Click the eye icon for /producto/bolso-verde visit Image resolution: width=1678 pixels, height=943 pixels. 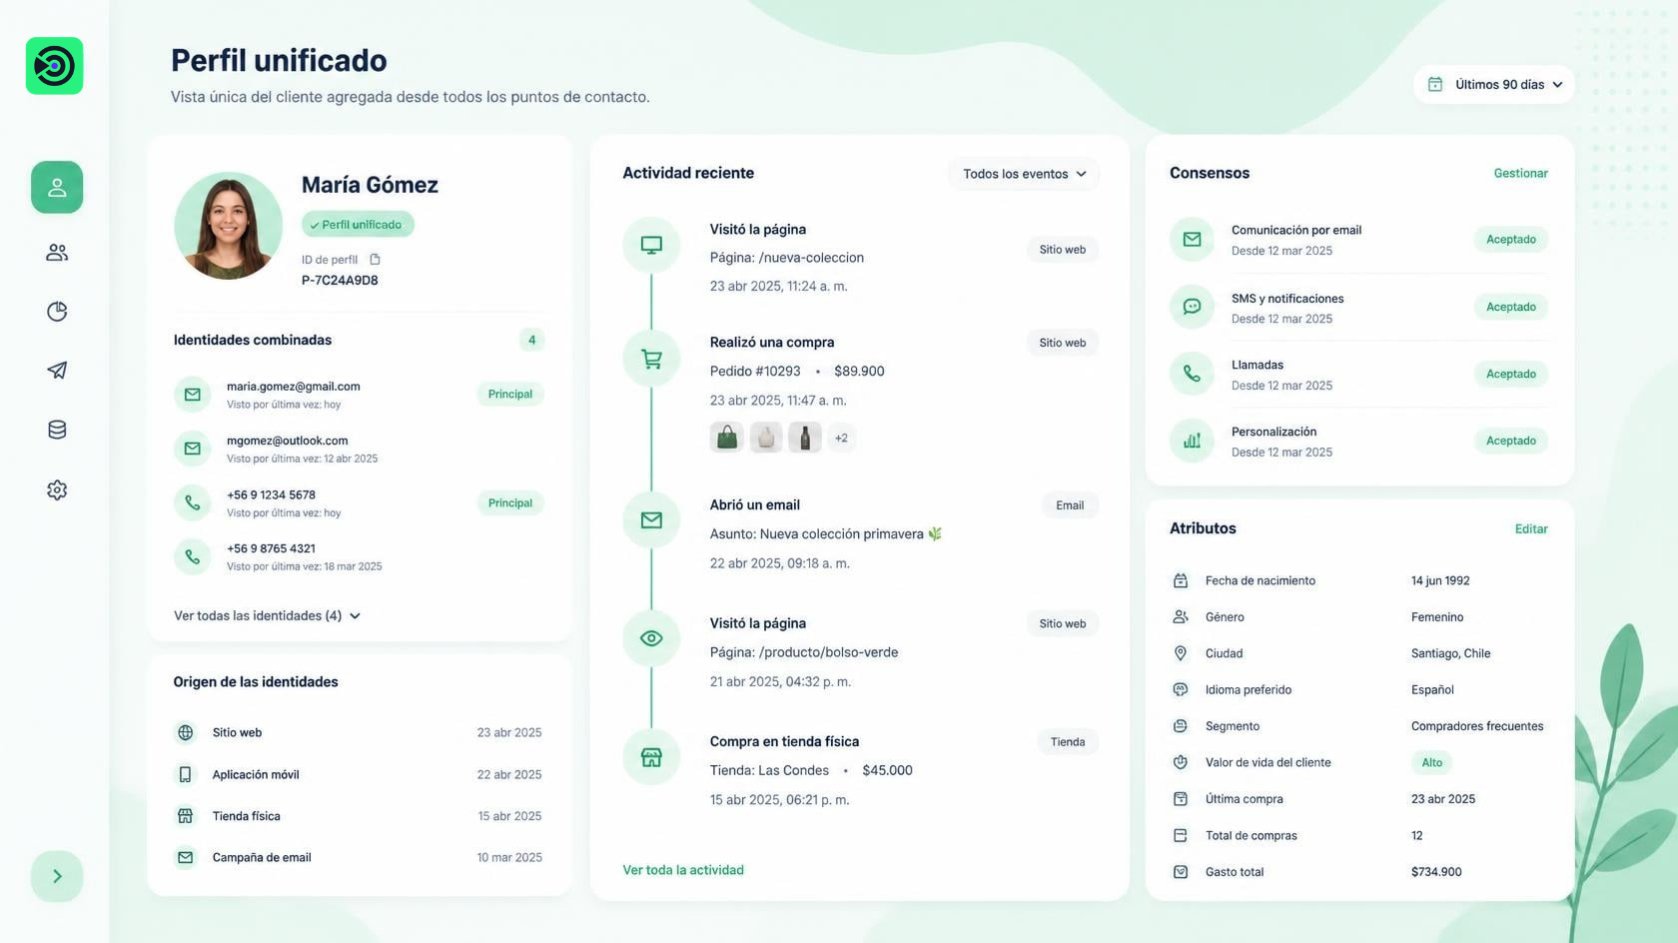651,638
